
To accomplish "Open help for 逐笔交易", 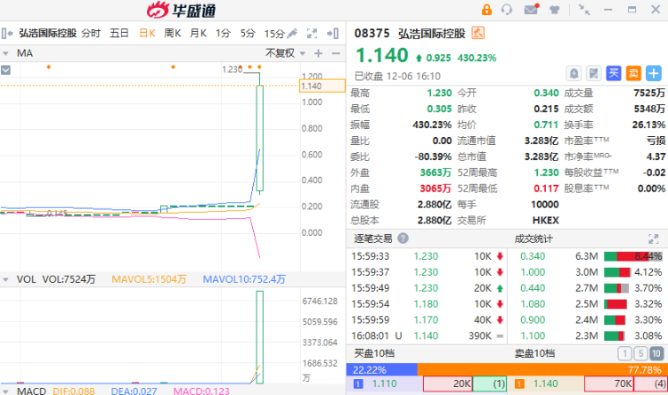I will point(403,238).
